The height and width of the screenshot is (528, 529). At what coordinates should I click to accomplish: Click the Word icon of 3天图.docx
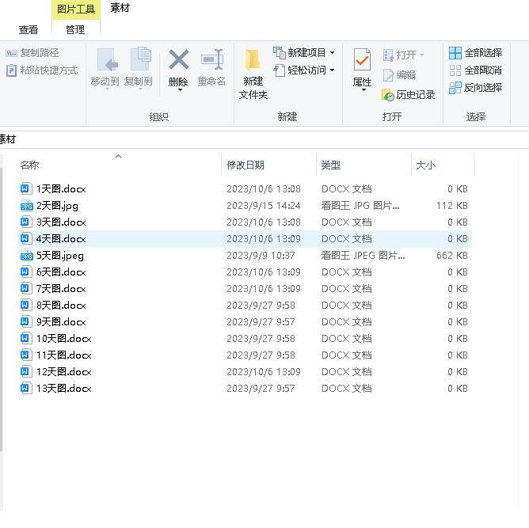click(x=26, y=222)
